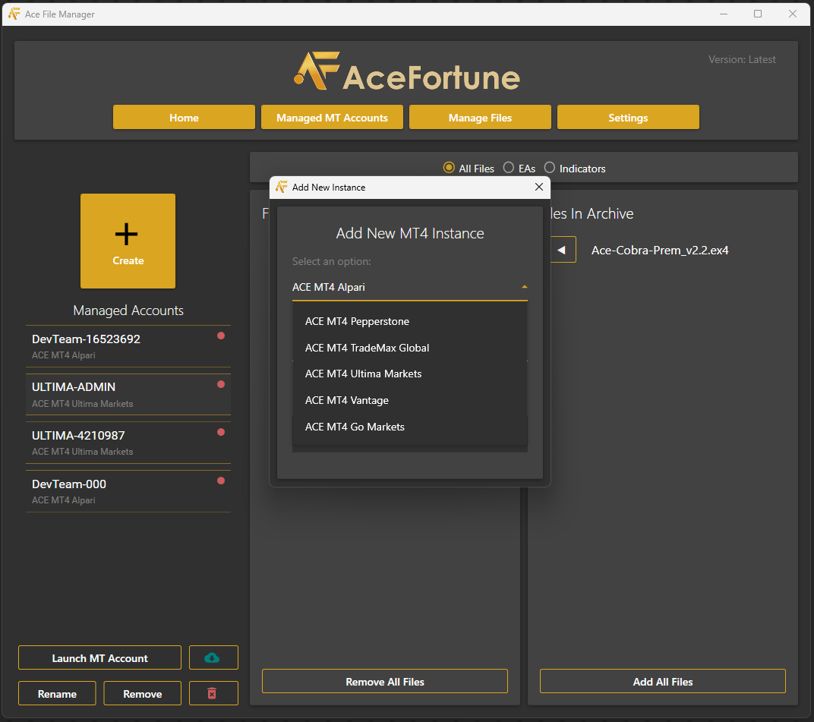
Task: Click the Rename button
Action: pyautogui.click(x=57, y=693)
